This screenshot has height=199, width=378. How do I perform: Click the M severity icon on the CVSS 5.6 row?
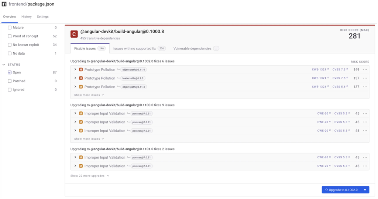(x=81, y=87)
